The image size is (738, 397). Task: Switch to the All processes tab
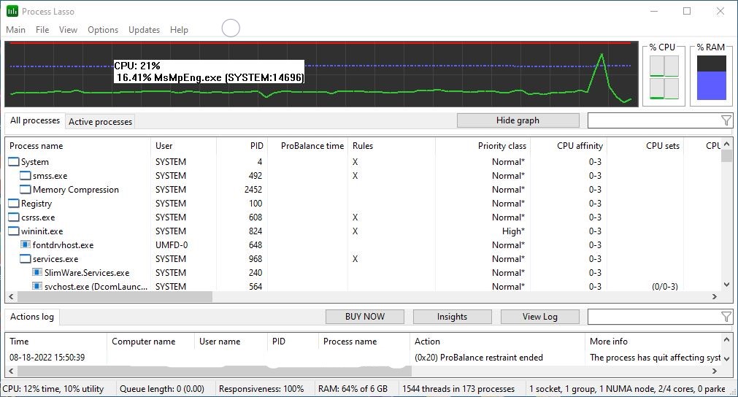click(35, 120)
